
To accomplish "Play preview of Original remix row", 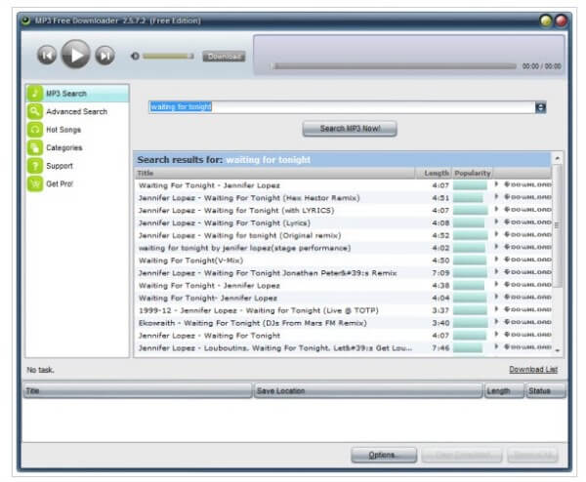I will pos(496,234).
